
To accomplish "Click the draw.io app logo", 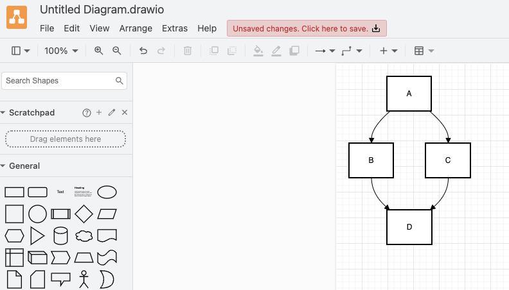I will [17, 17].
